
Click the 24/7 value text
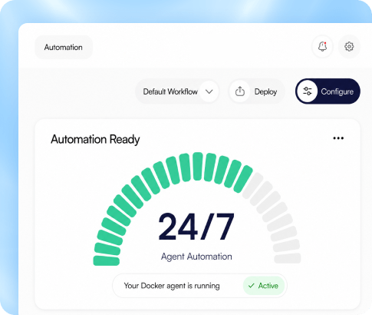pos(196,227)
